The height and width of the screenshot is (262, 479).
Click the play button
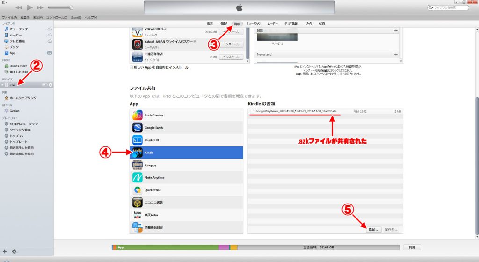coord(29,7)
